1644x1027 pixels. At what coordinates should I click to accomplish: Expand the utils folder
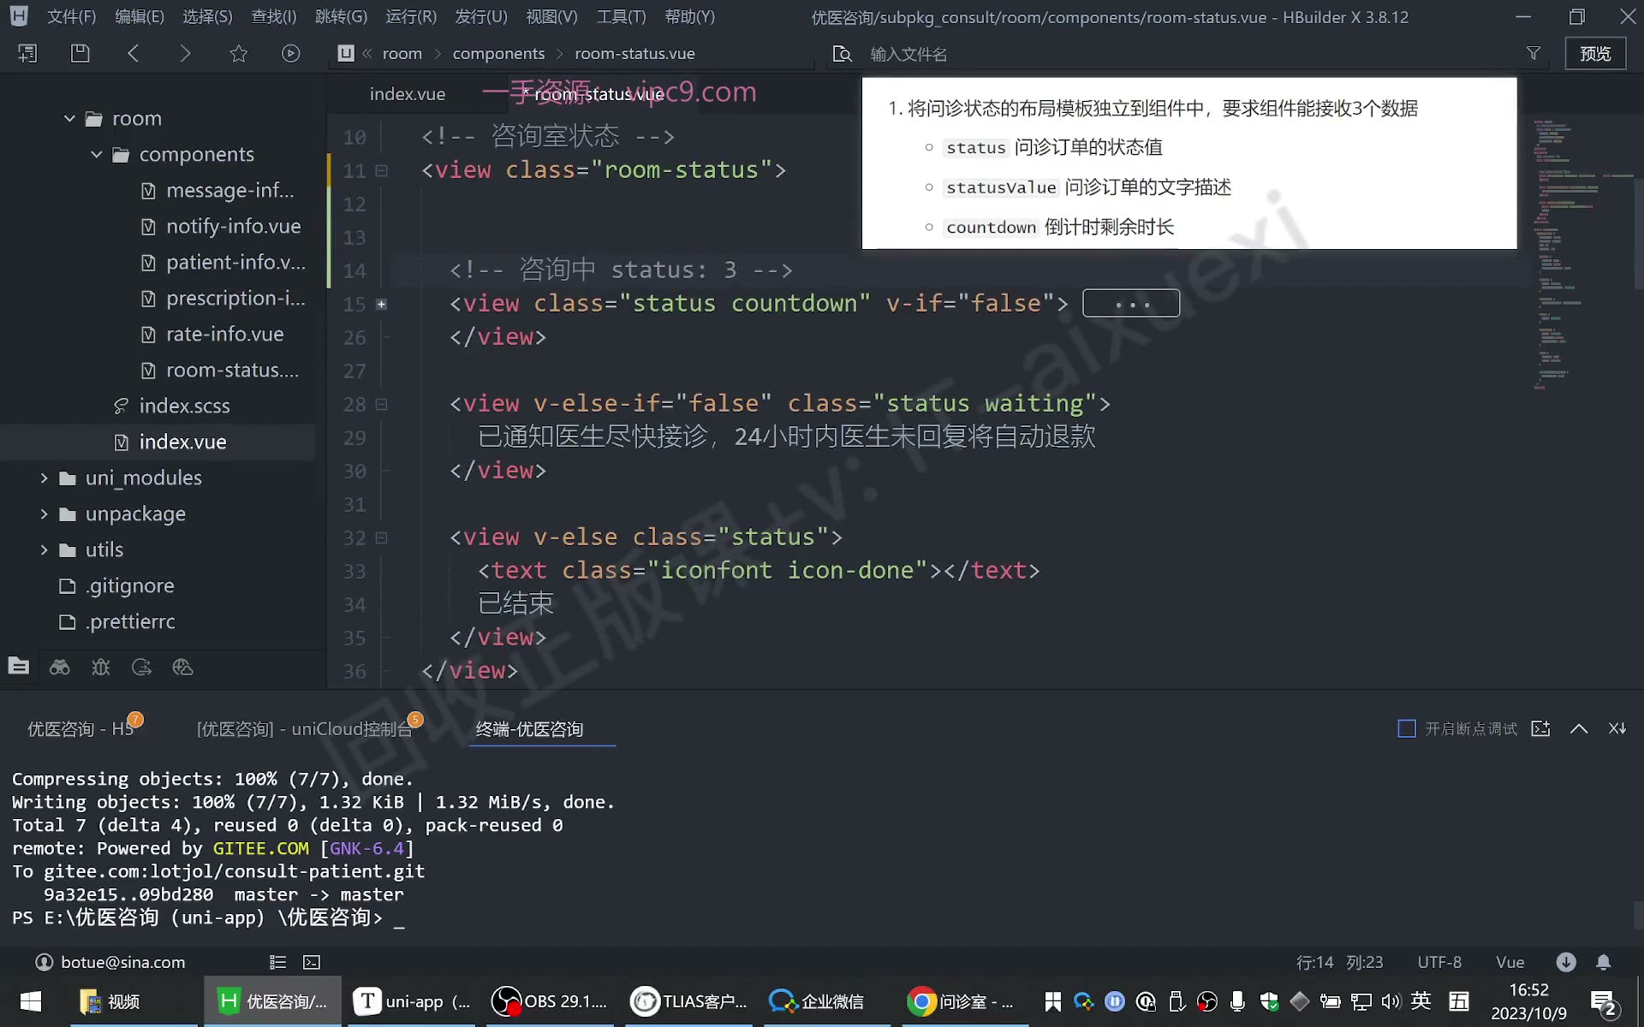44,549
